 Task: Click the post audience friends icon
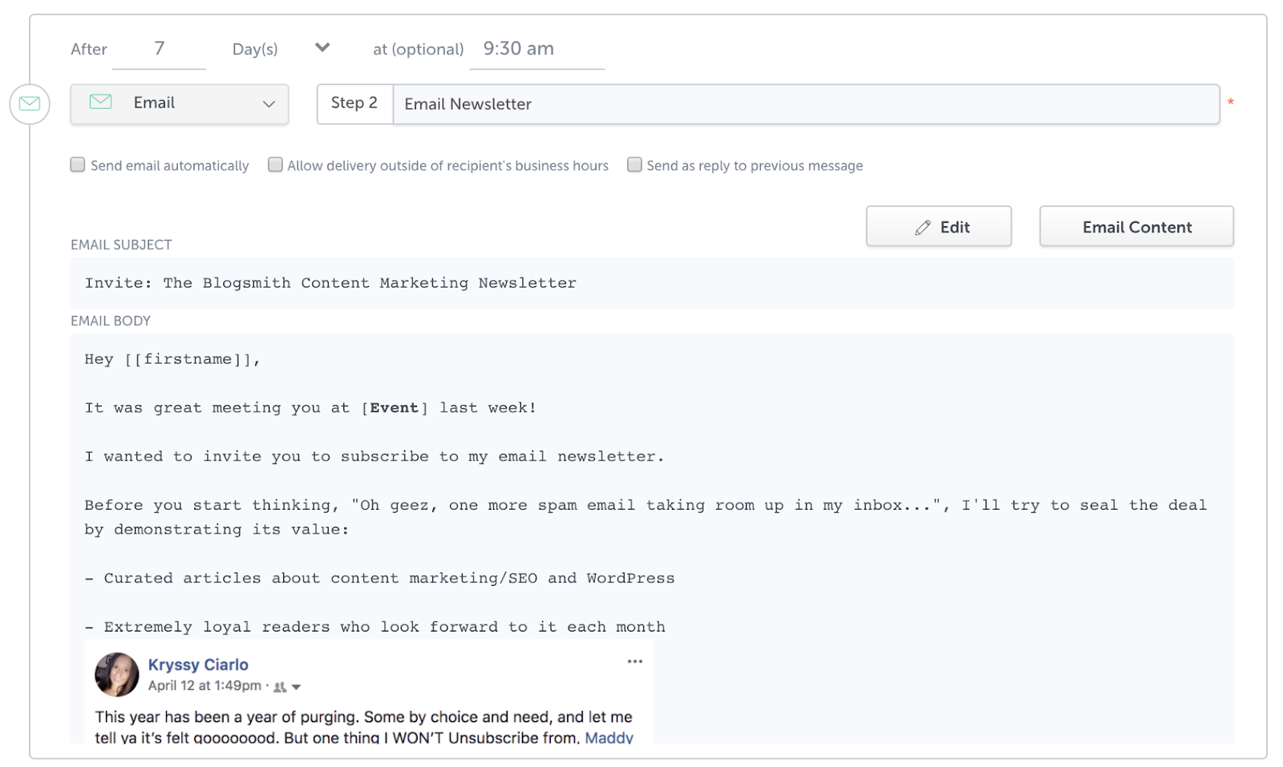point(280,687)
